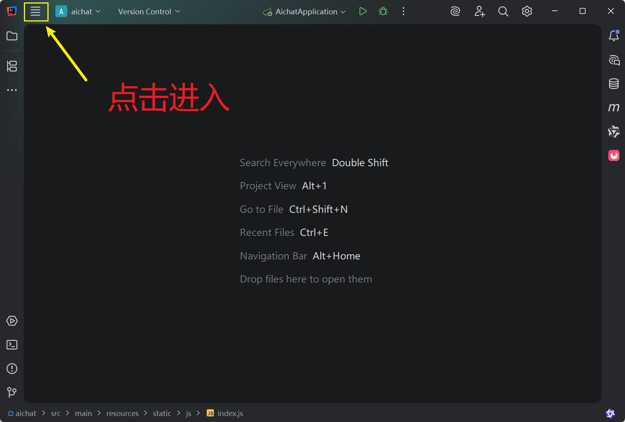This screenshot has height=422, width=625.
Task: Open the hamburger main menu
Action: pos(36,12)
